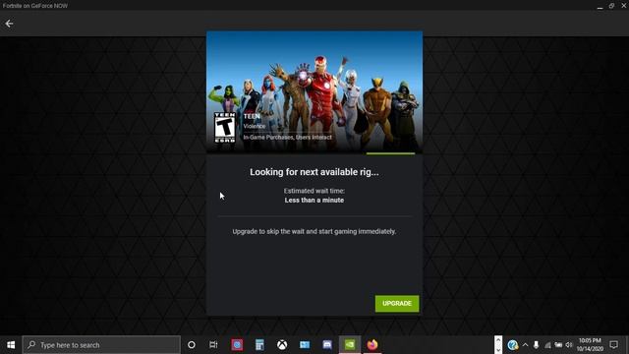Click the battery tray icon
The height and width of the screenshot is (354, 629).
pos(558,345)
